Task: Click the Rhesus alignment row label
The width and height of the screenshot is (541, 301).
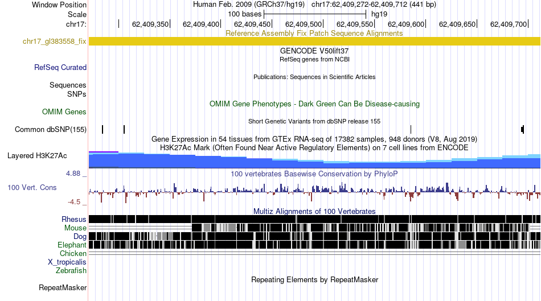Action: click(74, 219)
